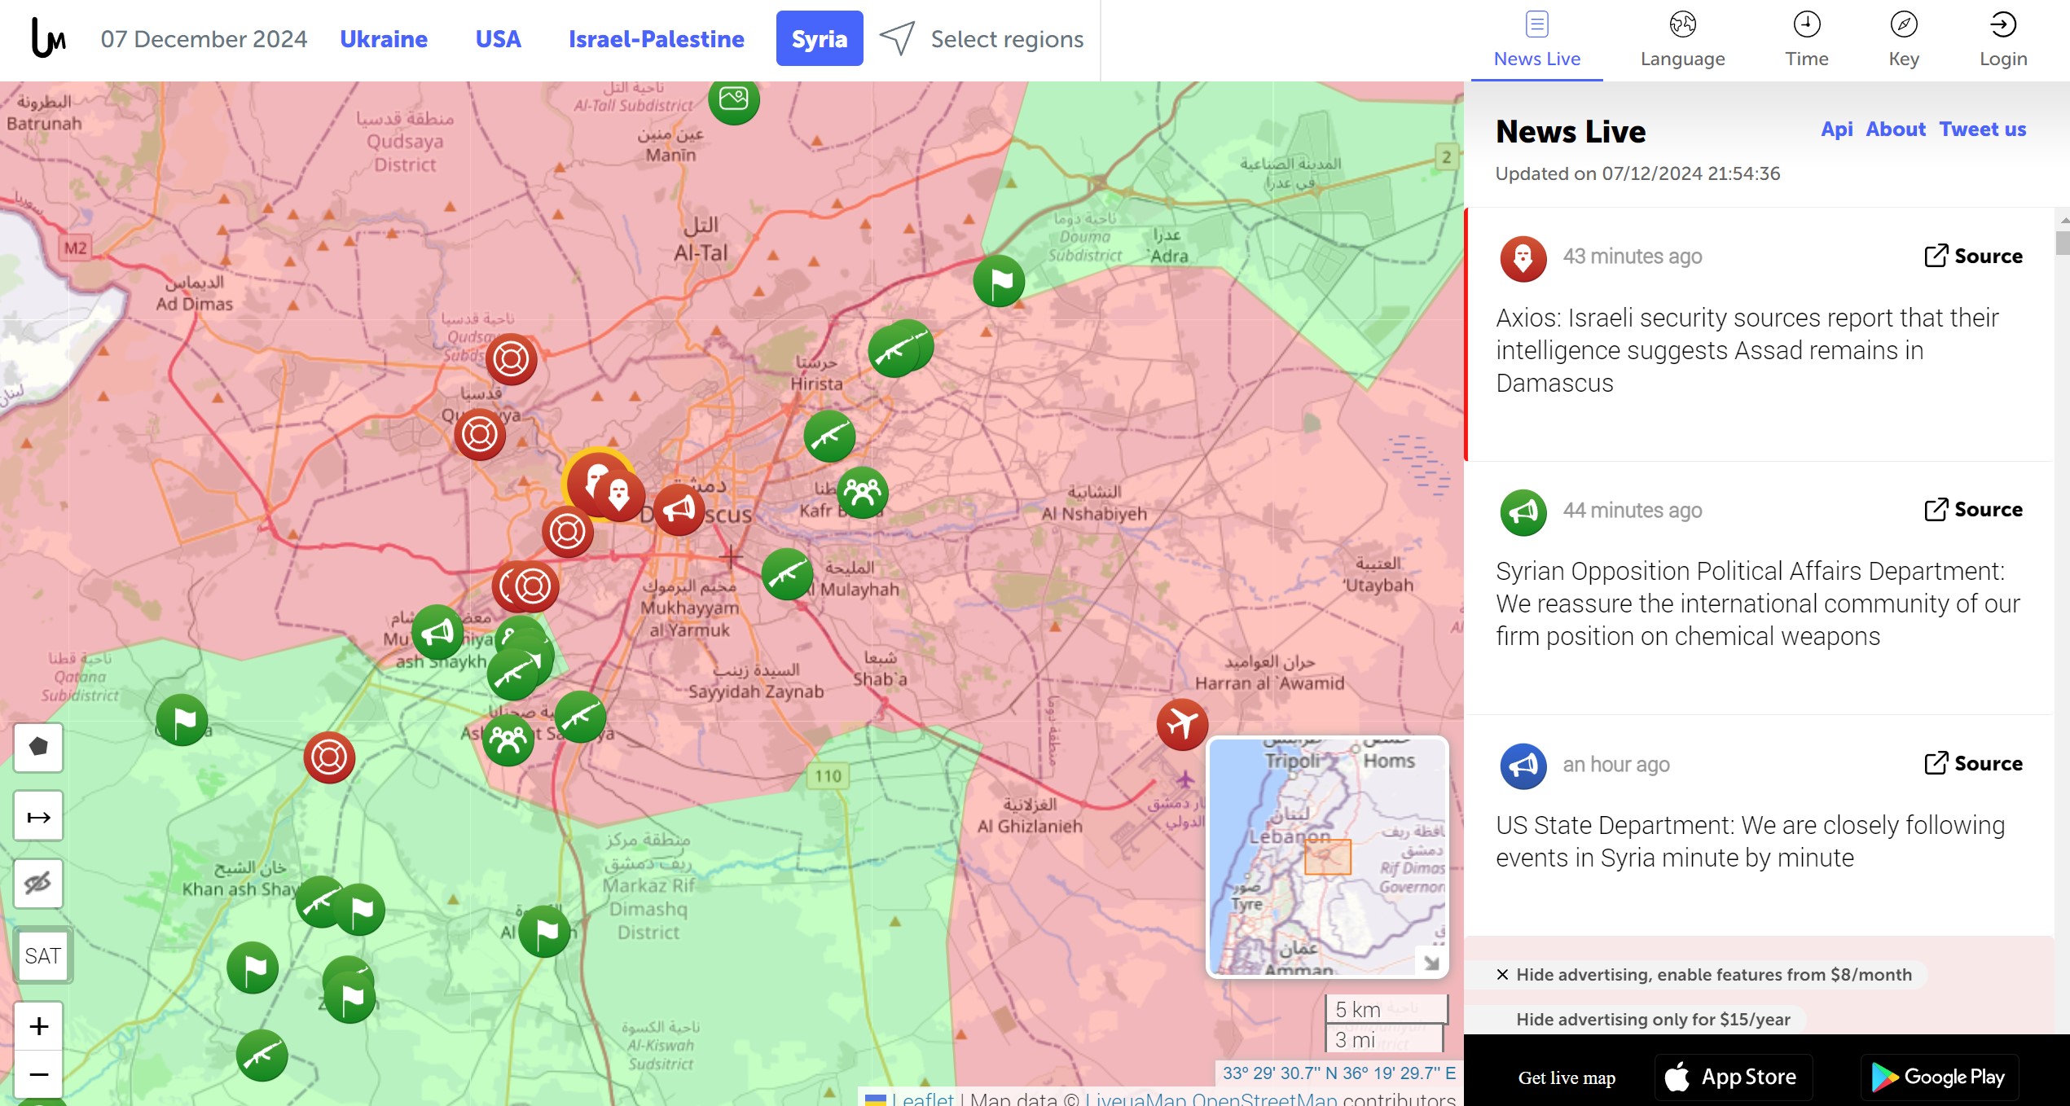This screenshot has width=2070, height=1106.
Task: Open Source for chemical weapons statement
Action: click(x=1972, y=509)
